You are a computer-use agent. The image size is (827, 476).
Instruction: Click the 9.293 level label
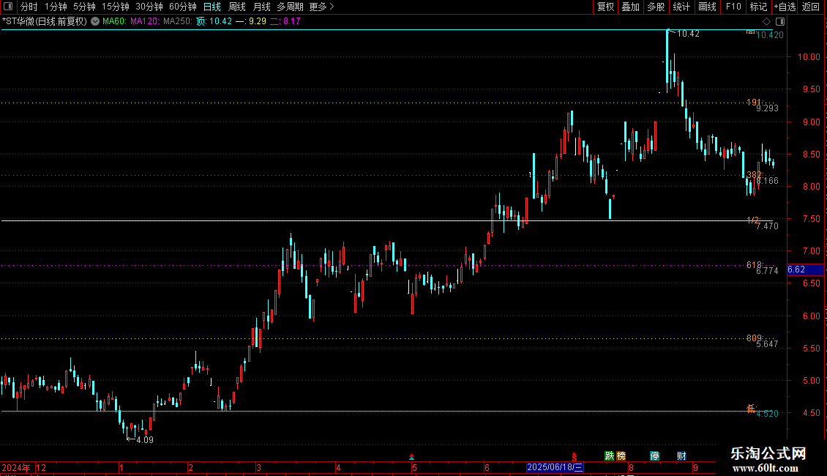coord(768,108)
